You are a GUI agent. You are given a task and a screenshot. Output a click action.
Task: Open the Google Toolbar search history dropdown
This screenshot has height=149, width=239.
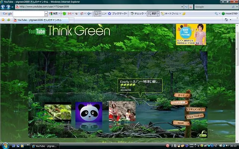pos(46,14)
